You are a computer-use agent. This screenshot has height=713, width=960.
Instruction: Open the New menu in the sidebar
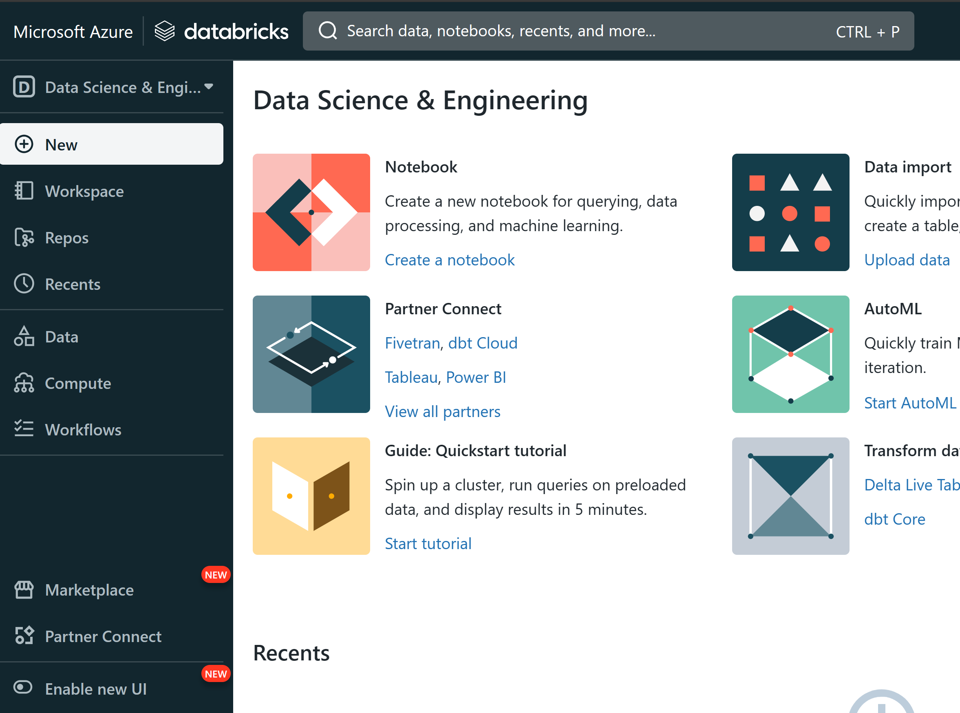[111, 145]
